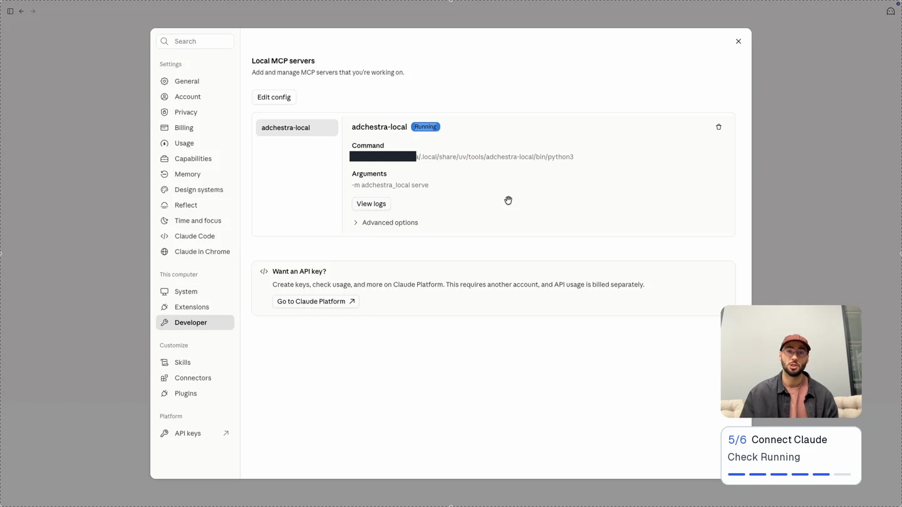Open Time and focus settings
Viewport: 902px width, 507px height.
(195, 221)
